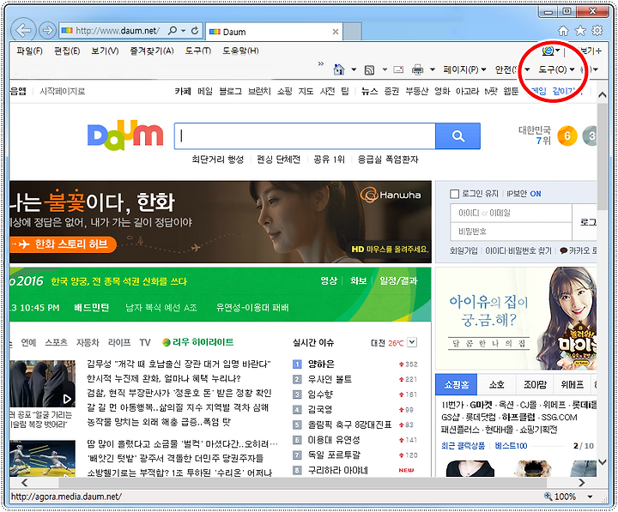Open the browser Home icon at top right
Image resolution: width=618 pixels, height=512 pixels.
pyautogui.click(x=563, y=31)
